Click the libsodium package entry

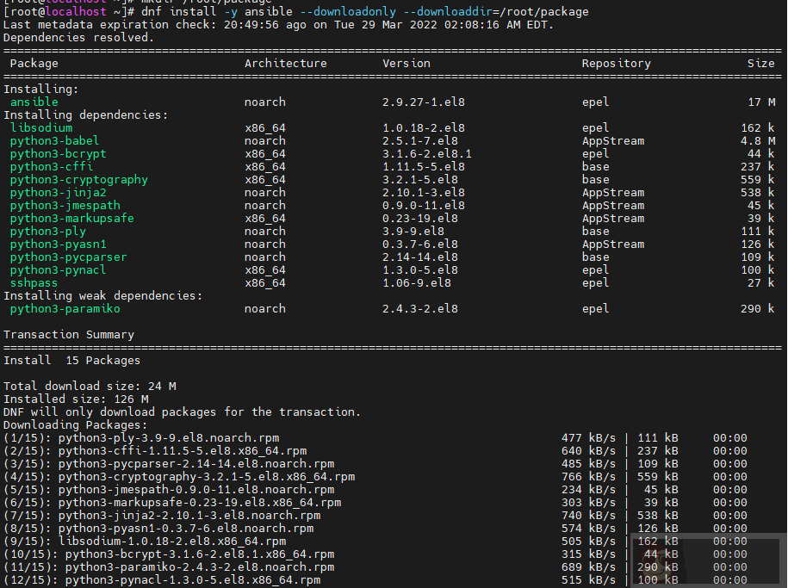click(40, 127)
